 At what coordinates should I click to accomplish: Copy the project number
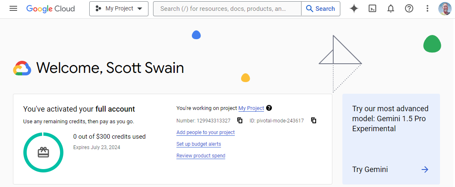pos(240,121)
